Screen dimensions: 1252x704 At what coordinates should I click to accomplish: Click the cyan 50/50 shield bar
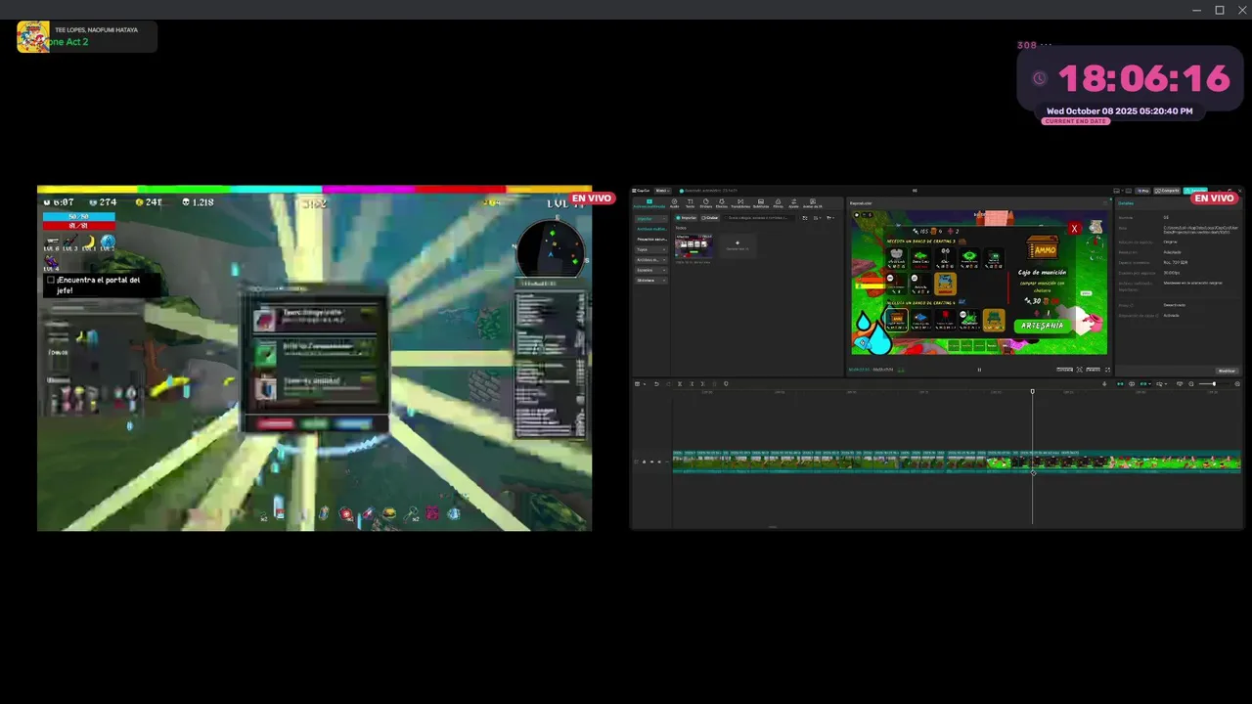coord(78,216)
